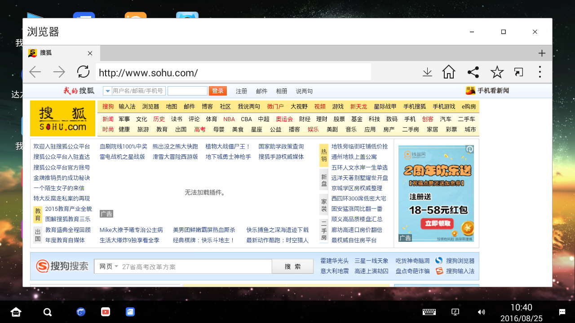Go forward with the forward arrow
The image size is (575, 323).
click(59, 72)
